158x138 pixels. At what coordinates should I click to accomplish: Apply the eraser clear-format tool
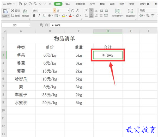coord(78,16)
